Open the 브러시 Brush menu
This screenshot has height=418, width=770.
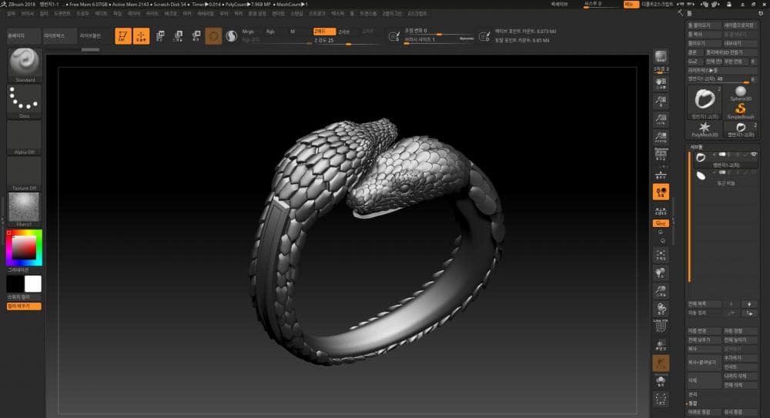(x=28, y=14)
